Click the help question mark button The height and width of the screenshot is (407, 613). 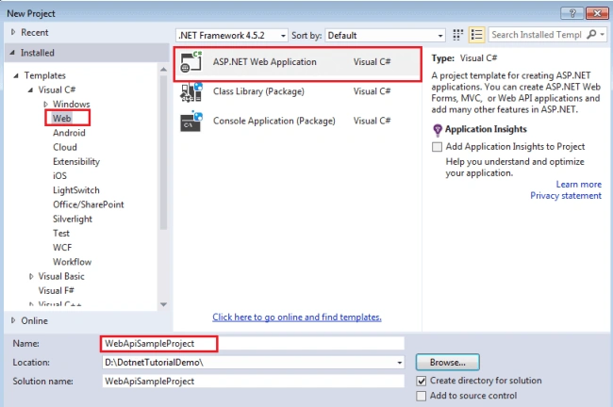click(x=572, y=13)
